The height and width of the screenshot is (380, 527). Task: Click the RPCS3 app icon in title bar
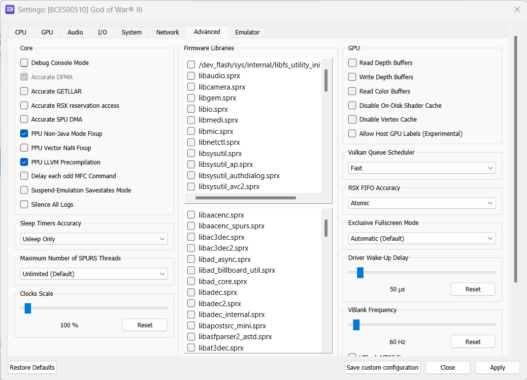[x=10, y=9]
